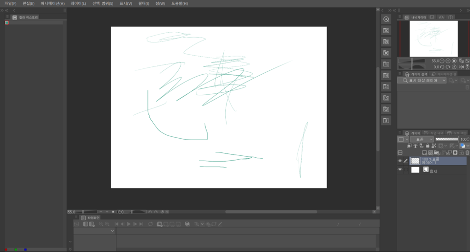470x252 pixels.
Task: Select the 타임라인 timeline tab
Action: point(90,218)
